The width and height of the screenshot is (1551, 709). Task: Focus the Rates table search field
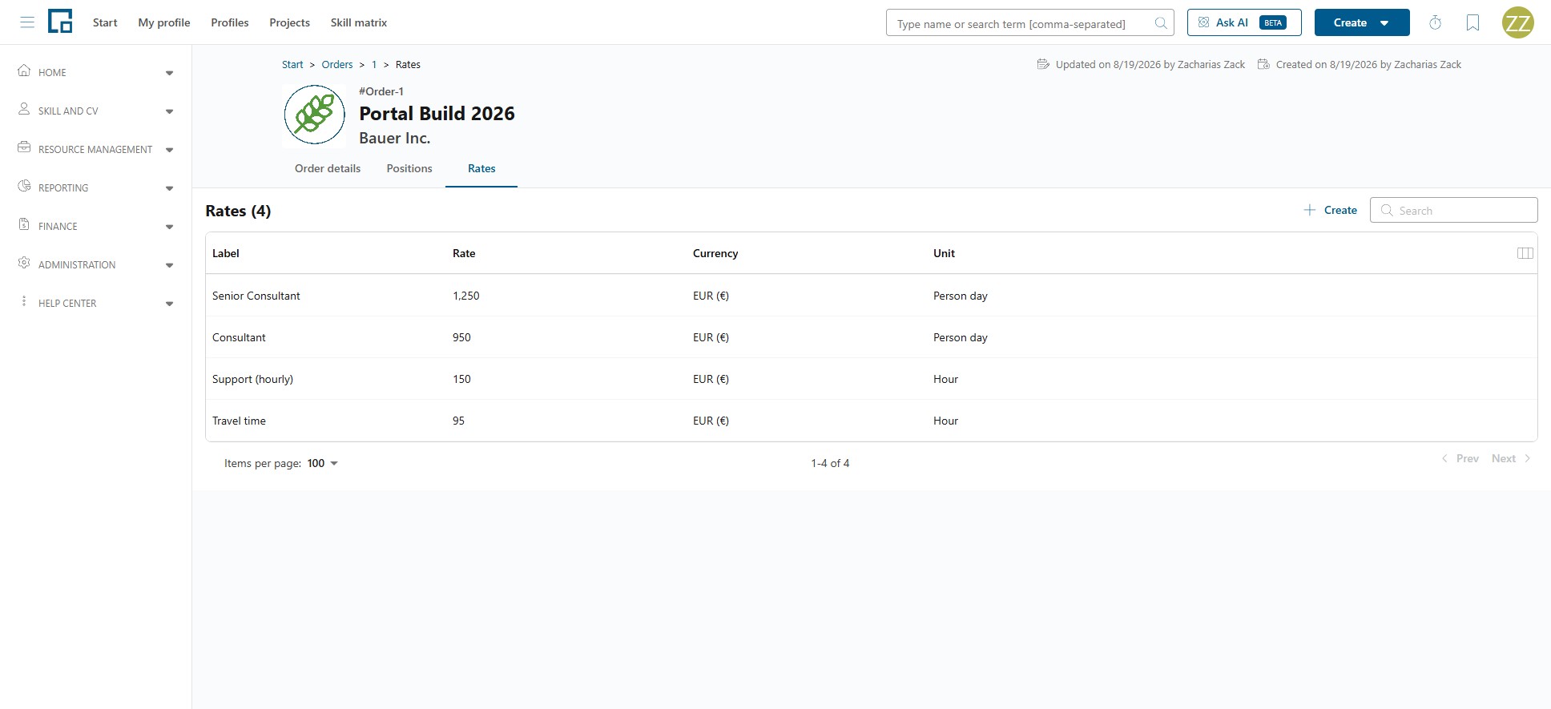(1453, 210)
